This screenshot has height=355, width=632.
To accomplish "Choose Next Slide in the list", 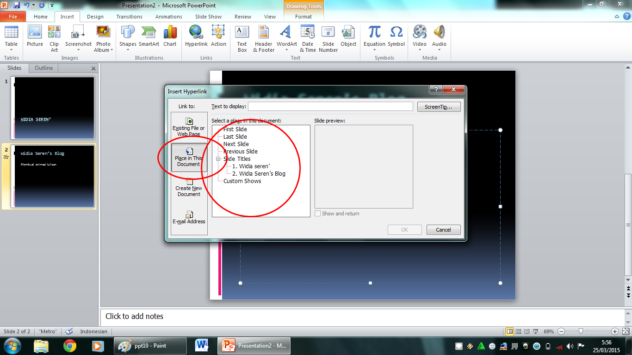I will [236, 144].
